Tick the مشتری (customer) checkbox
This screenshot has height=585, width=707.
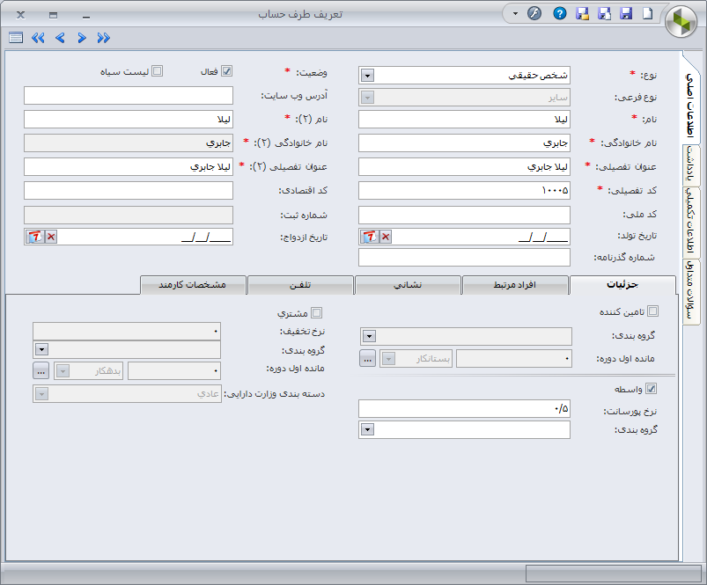point(317,312)
